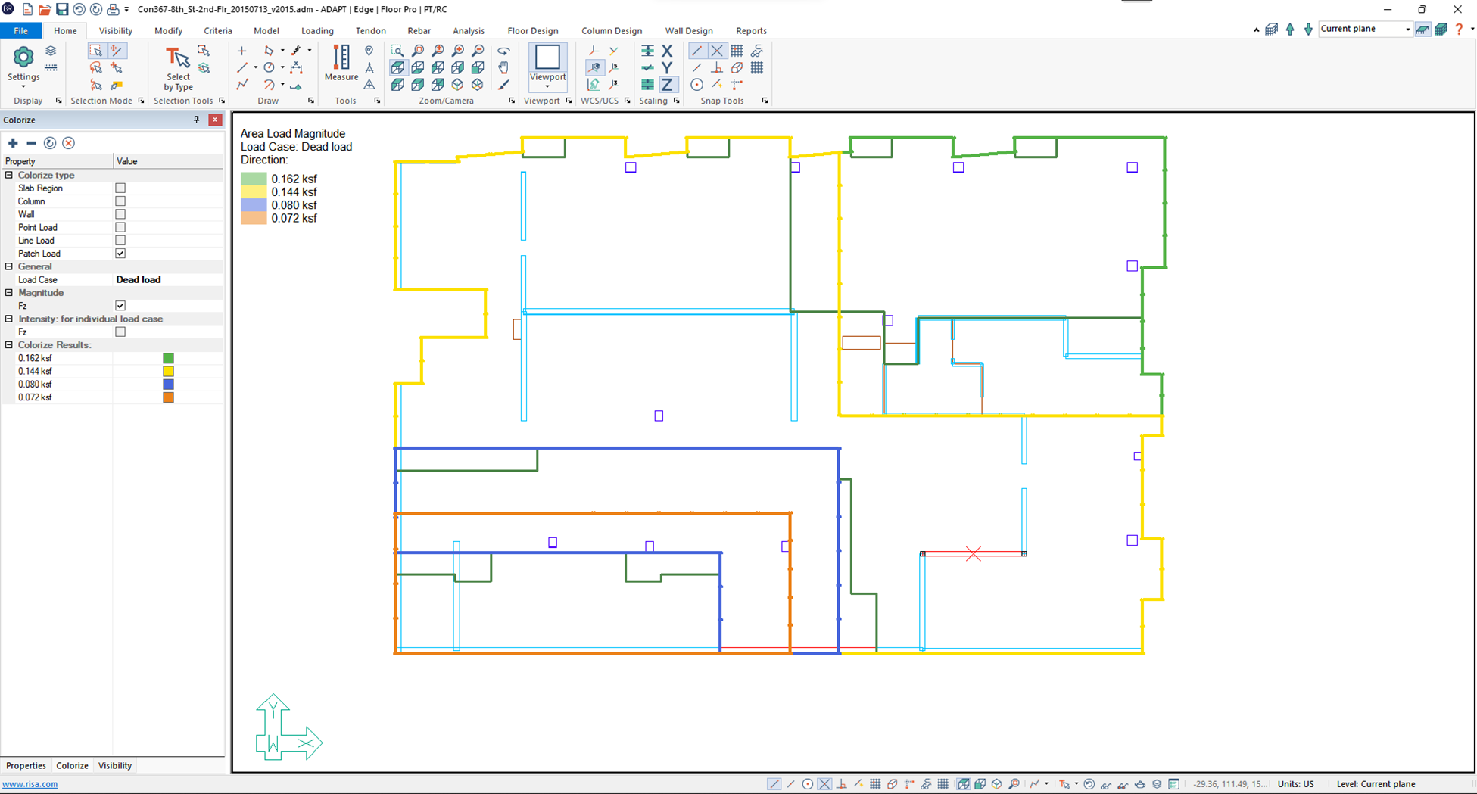Open the Current plane dropdown

click(1407, 29)
